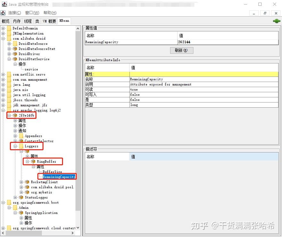The image size is (282, 237).
Task: Collapse the com.alibaba.druid node
Action: coord(3,38)
